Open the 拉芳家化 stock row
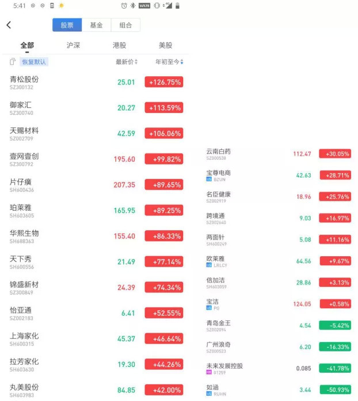 pos(96,365)
